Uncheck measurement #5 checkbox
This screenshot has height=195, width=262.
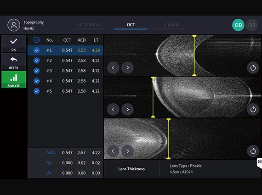(36, 91)
